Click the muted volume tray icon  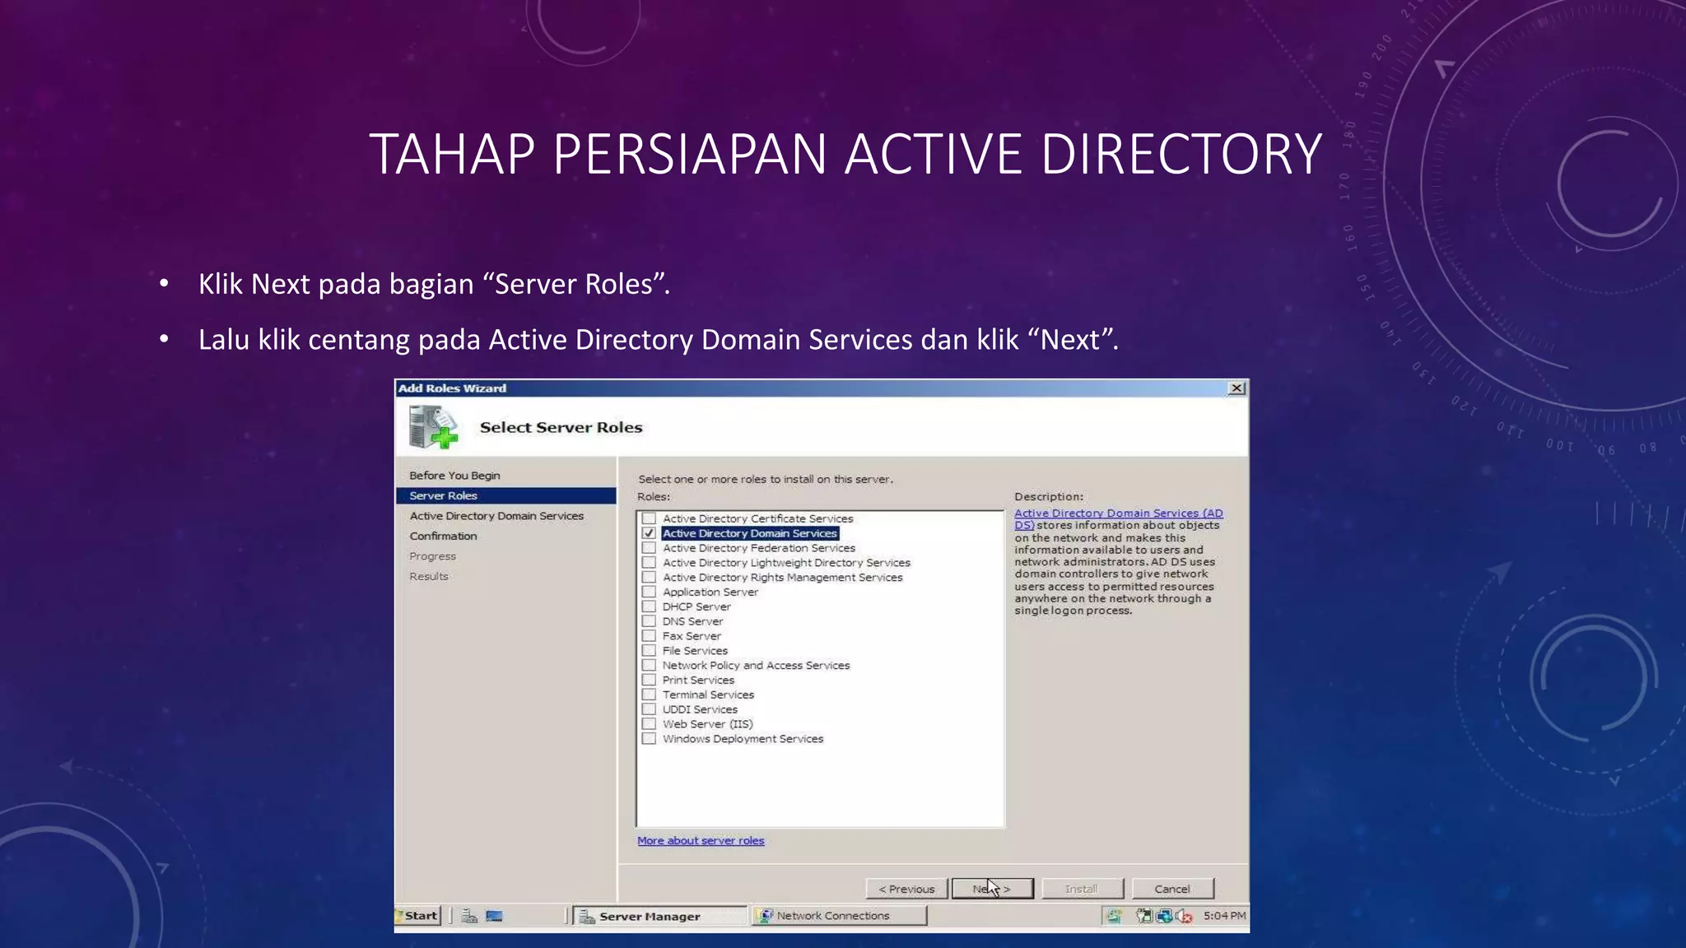click(1185, 916)
